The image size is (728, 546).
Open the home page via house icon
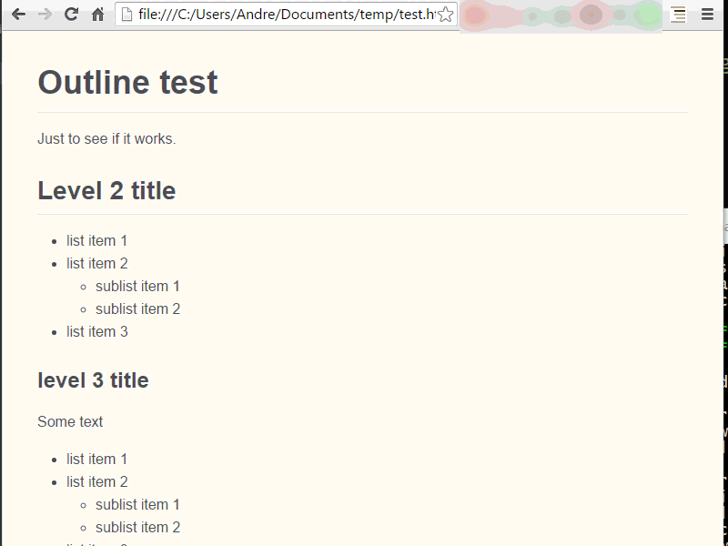coord(97,15)
